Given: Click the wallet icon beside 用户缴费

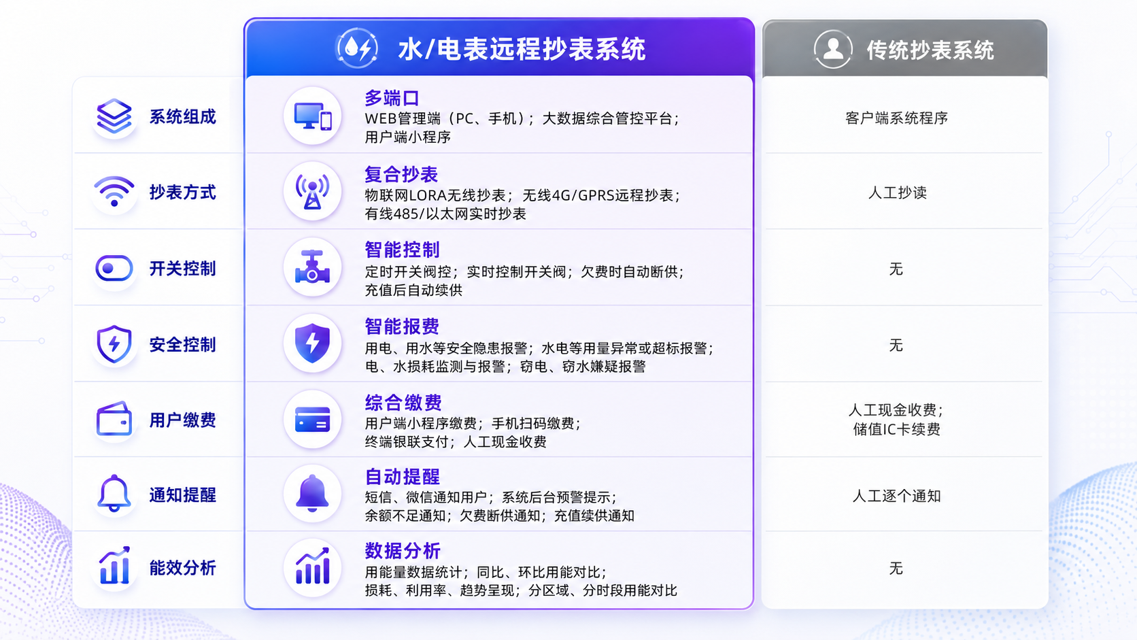Looking at the screenshot, I should click(114, 419).
